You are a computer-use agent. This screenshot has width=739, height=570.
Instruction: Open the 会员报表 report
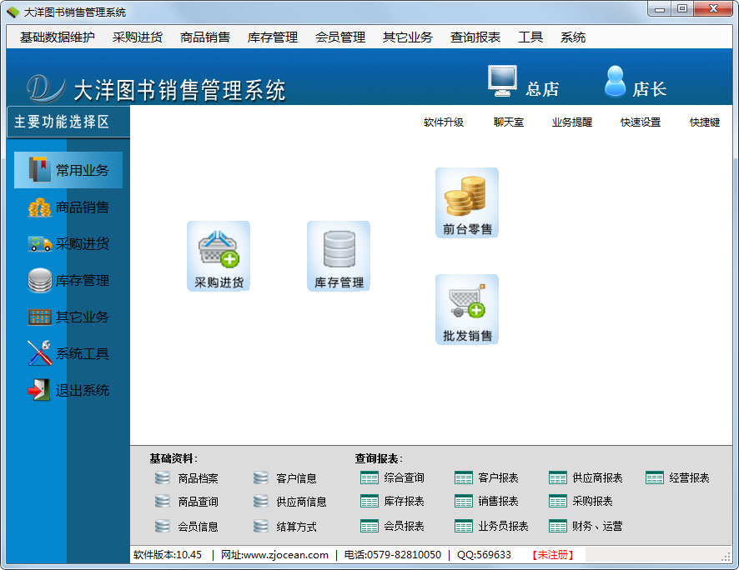pos(392,526)
